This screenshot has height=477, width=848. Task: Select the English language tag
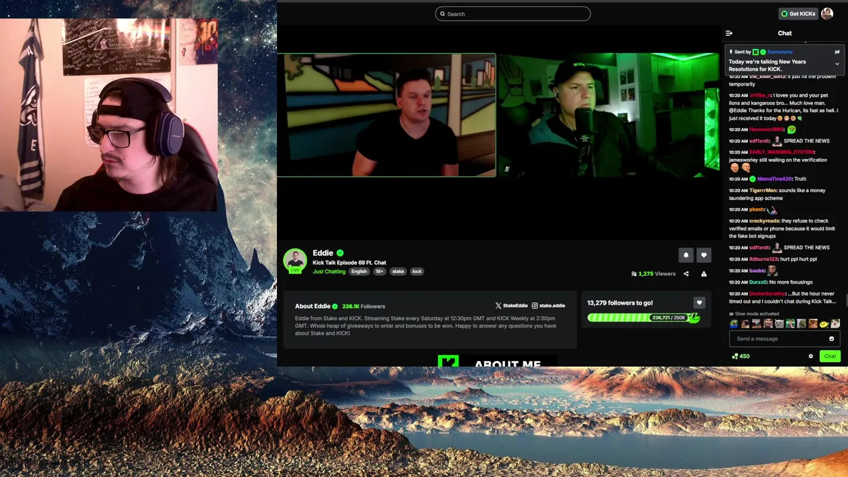359,271
